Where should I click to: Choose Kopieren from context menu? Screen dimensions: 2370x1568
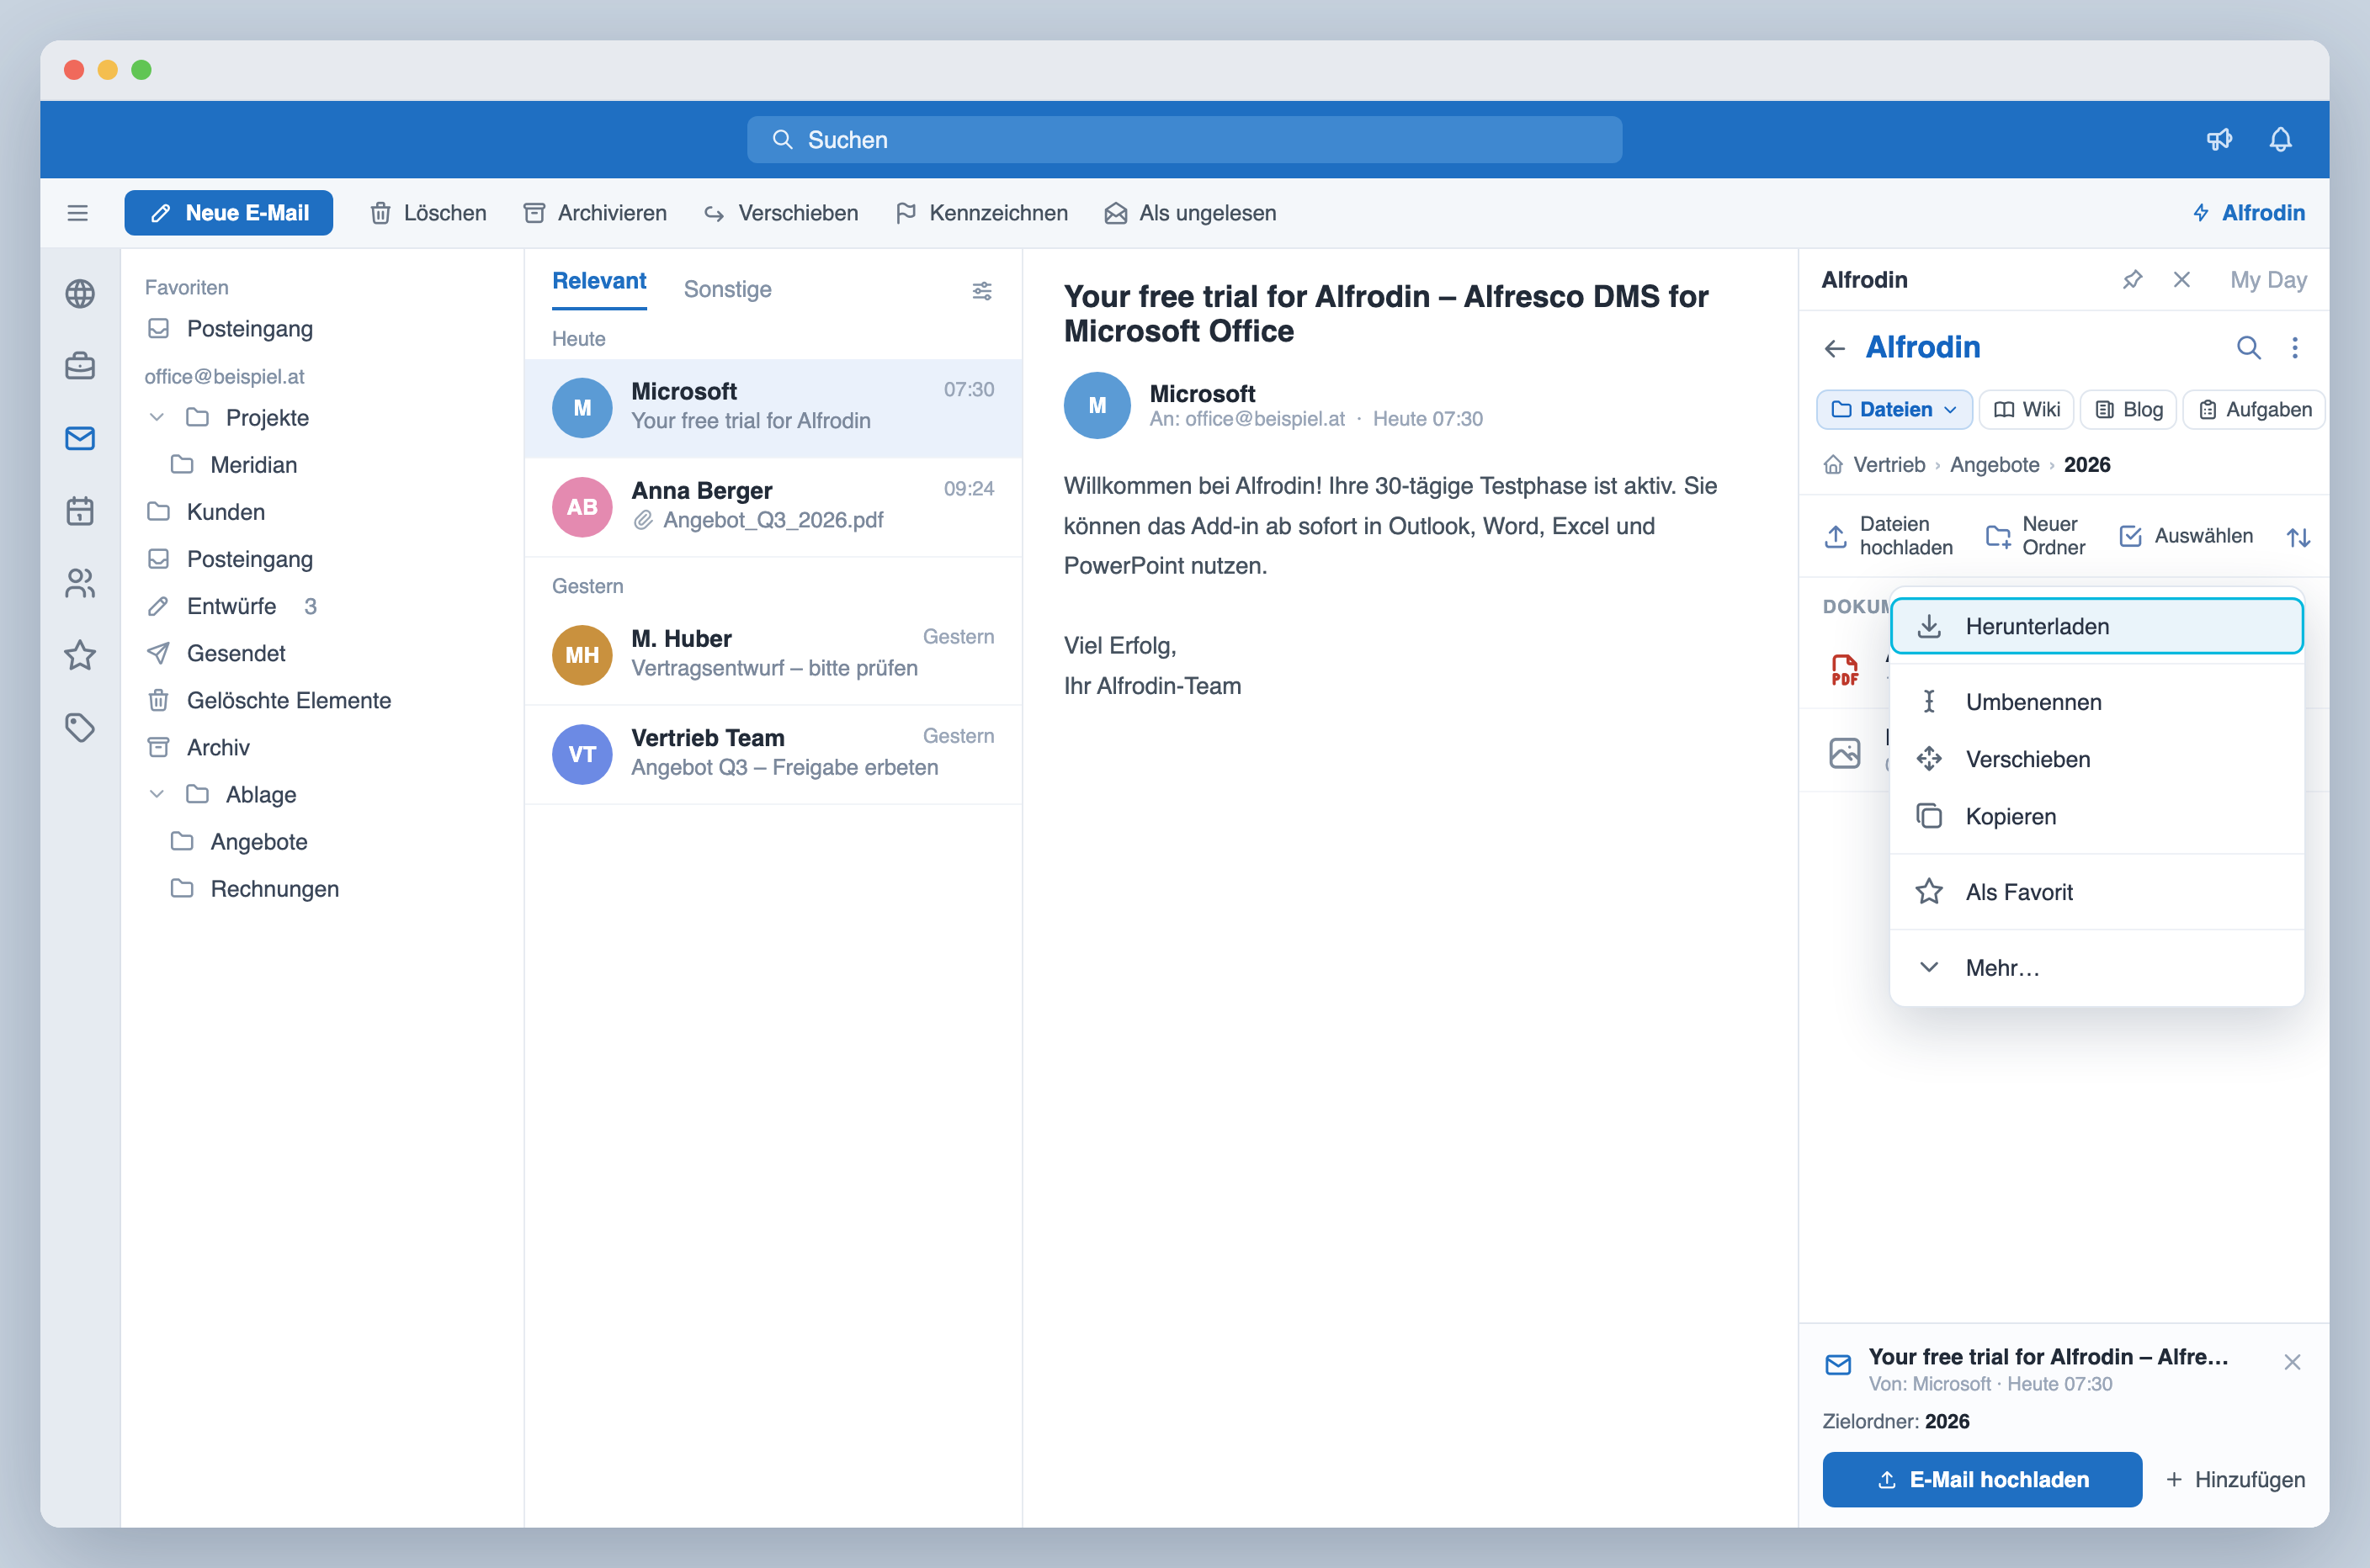tap(2096, 816)
